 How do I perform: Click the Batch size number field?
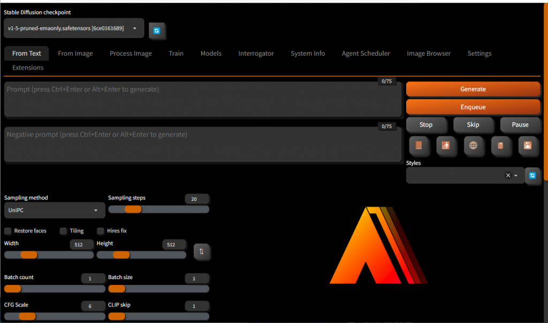197,278
